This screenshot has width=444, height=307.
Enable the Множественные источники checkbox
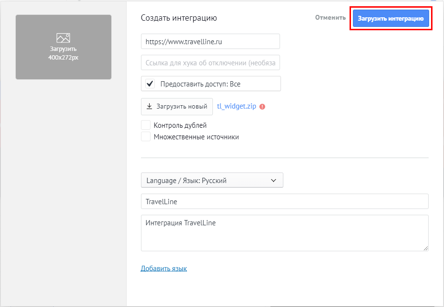tap(146, 136)
